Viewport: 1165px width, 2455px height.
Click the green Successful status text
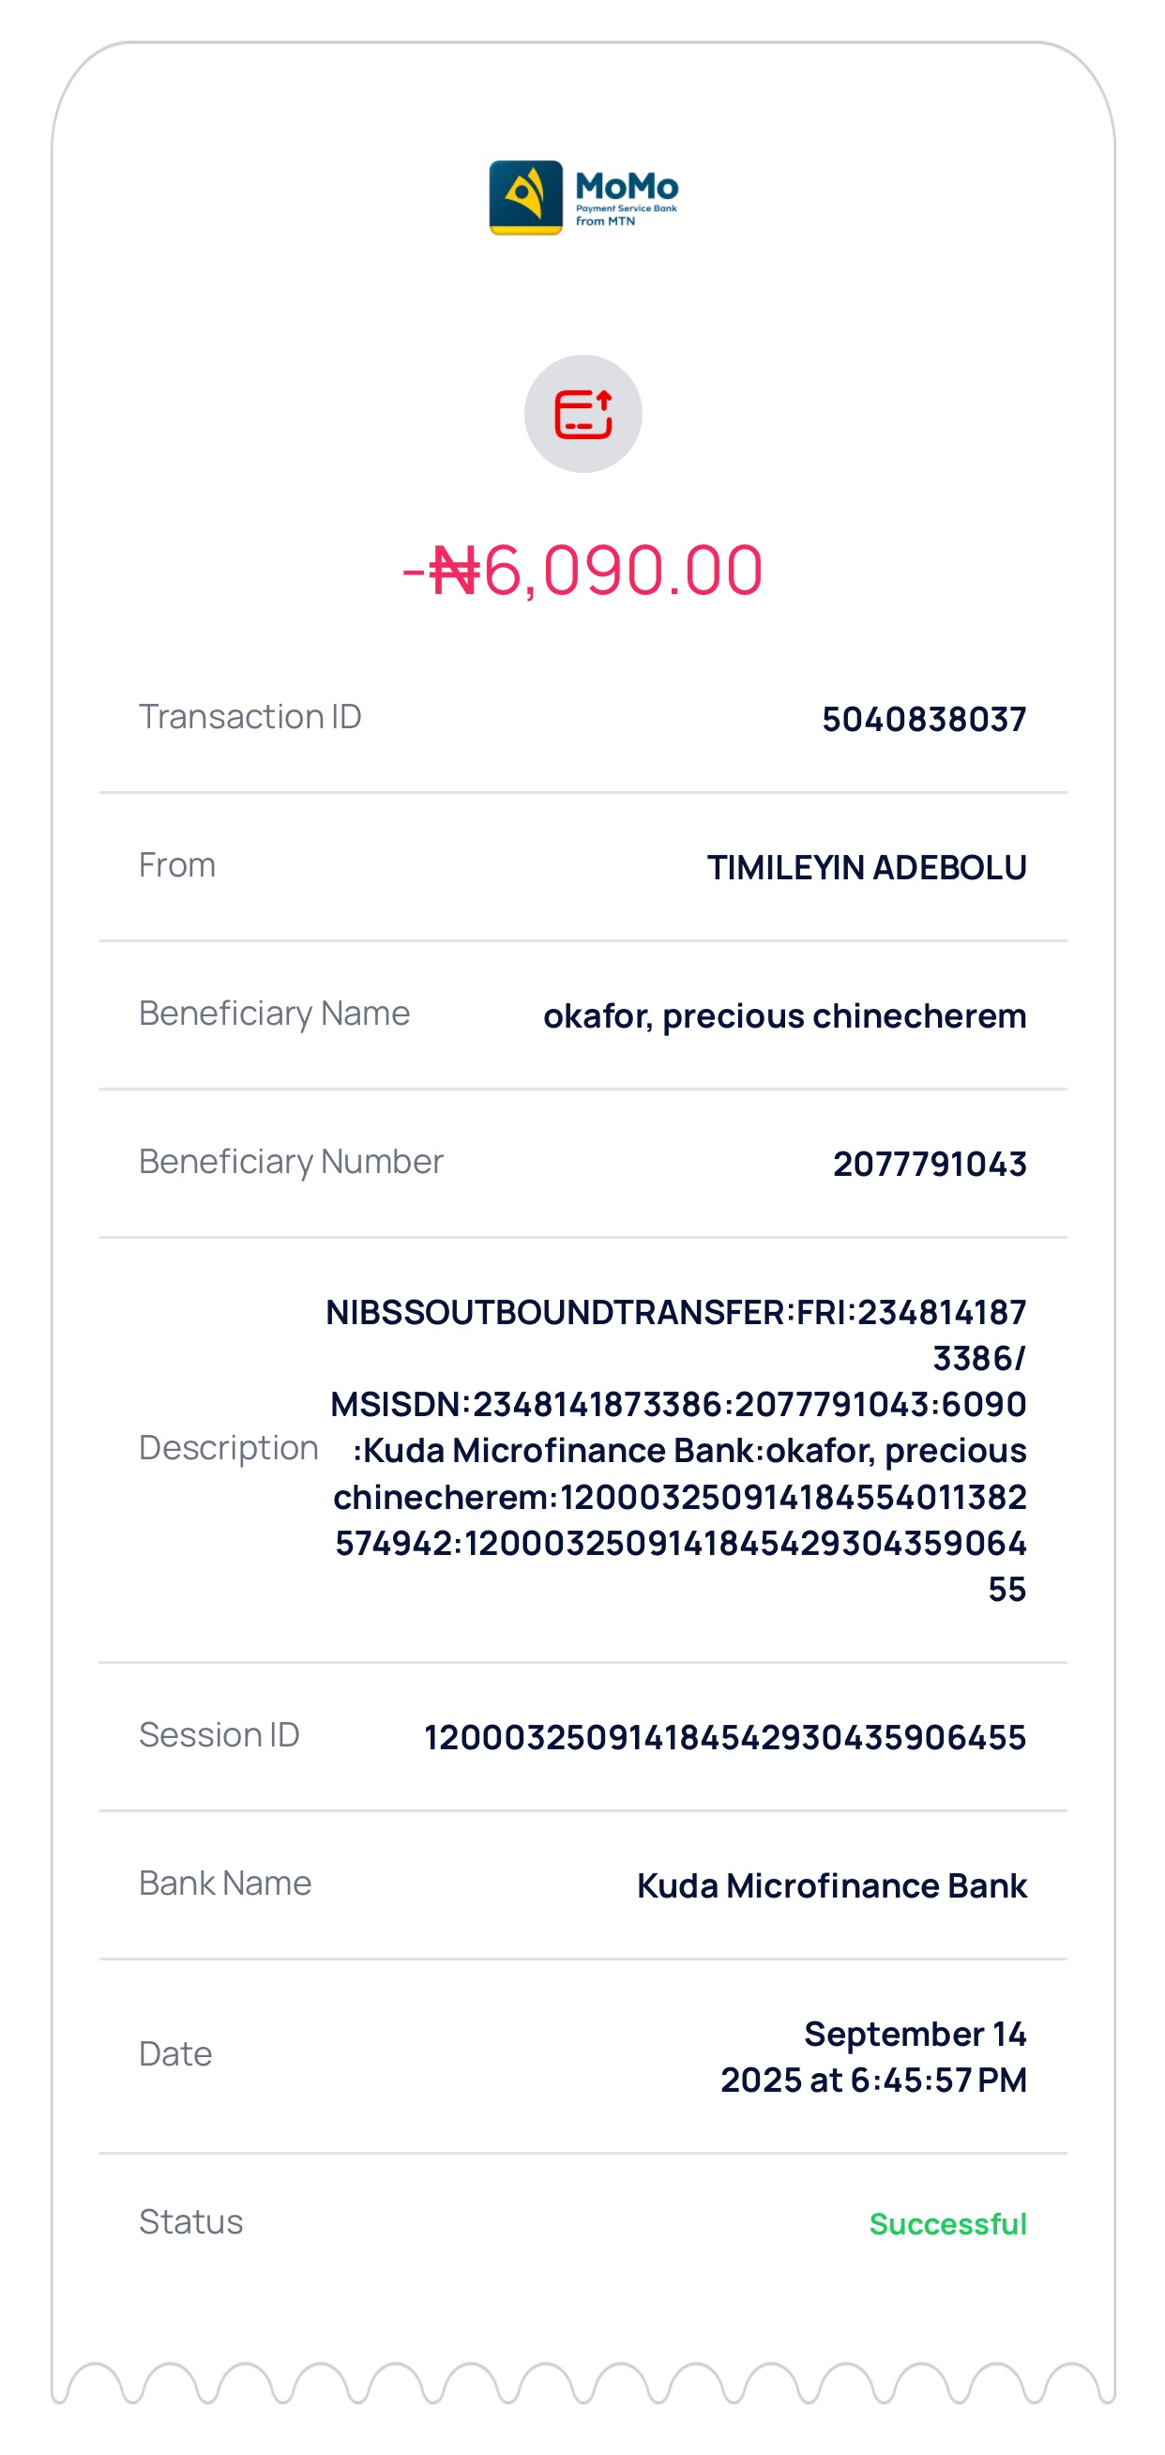946,2224
